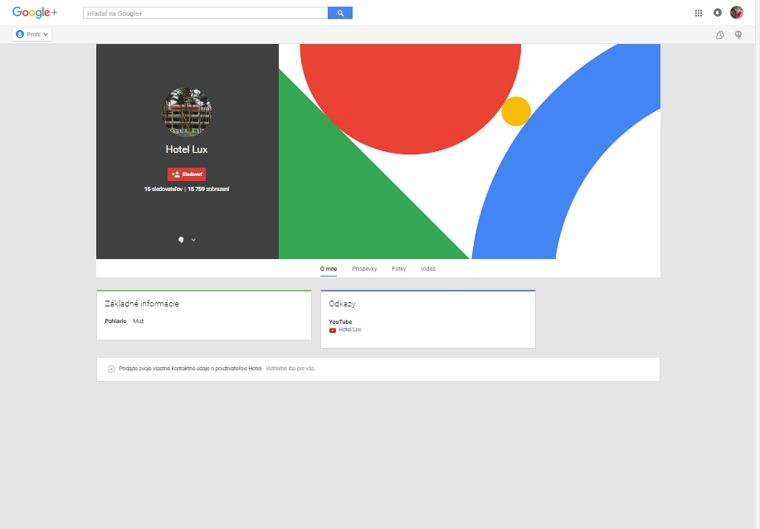Click the blue search magnifier button

340,13
